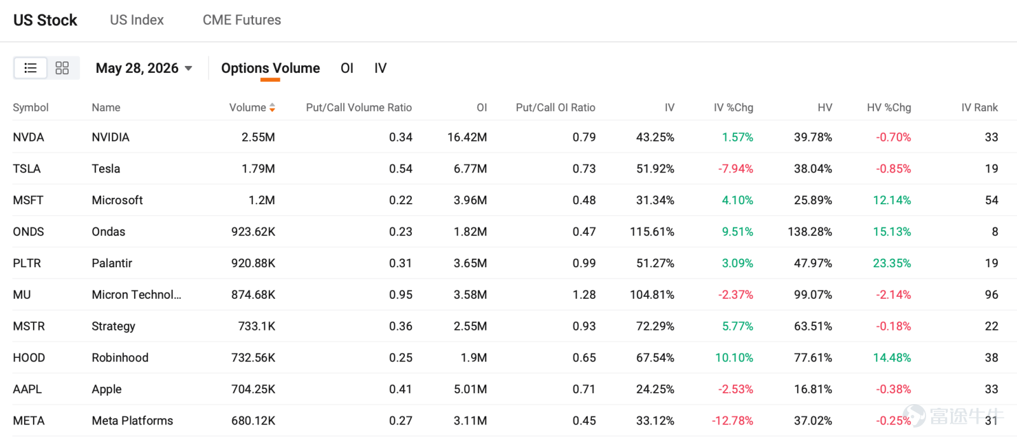Viewport: 1017px width, 439px height.
Task: Switch to list view layout
Action: point(31,68)
